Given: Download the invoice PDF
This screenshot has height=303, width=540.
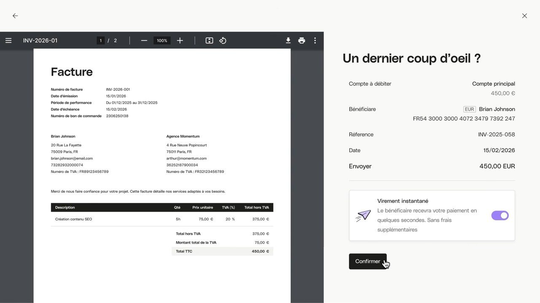Looking at the screenshot, I should 288,40.
